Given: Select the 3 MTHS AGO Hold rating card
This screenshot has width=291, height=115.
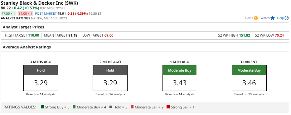Looking at the screenshot, I should point(41,78).
